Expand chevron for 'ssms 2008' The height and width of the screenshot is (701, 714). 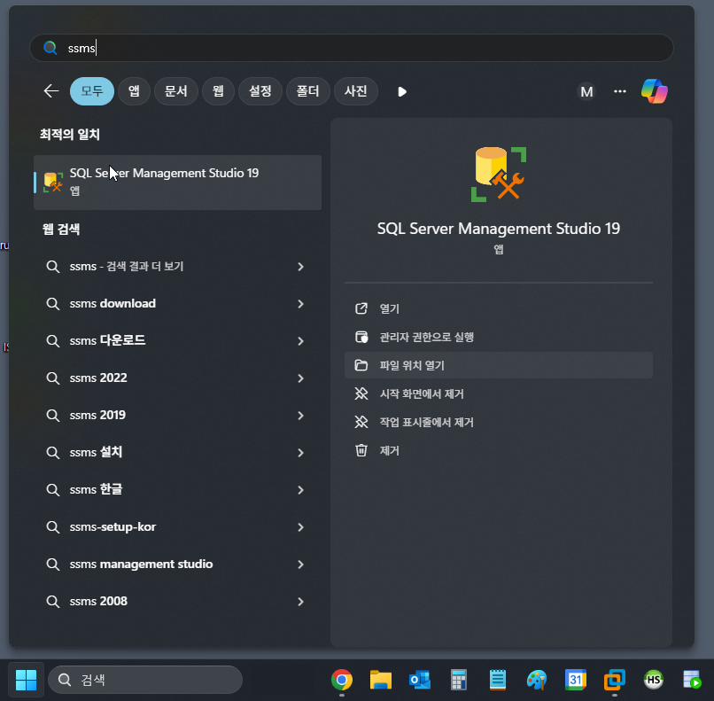pos(300,602)
